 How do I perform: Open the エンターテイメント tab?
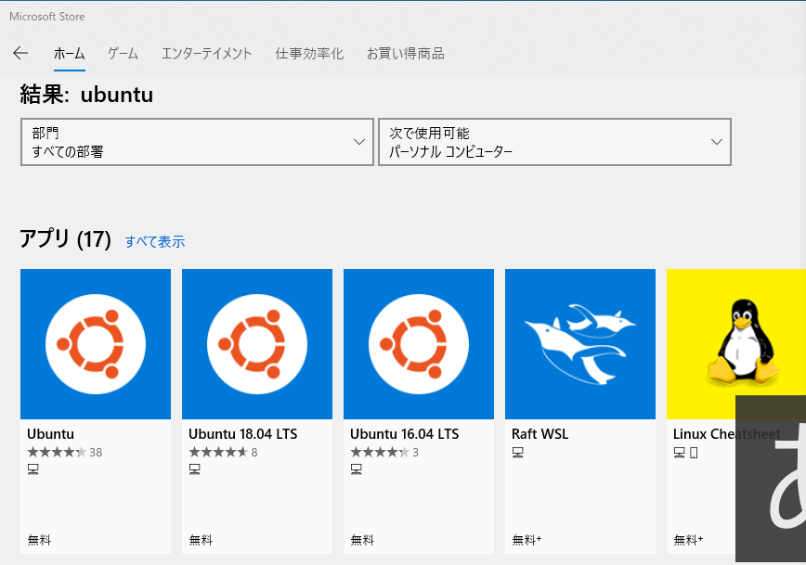click(207, 54)
